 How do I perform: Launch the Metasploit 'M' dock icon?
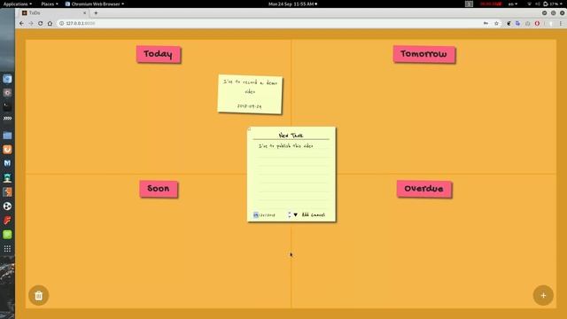[x=7, y=163]
